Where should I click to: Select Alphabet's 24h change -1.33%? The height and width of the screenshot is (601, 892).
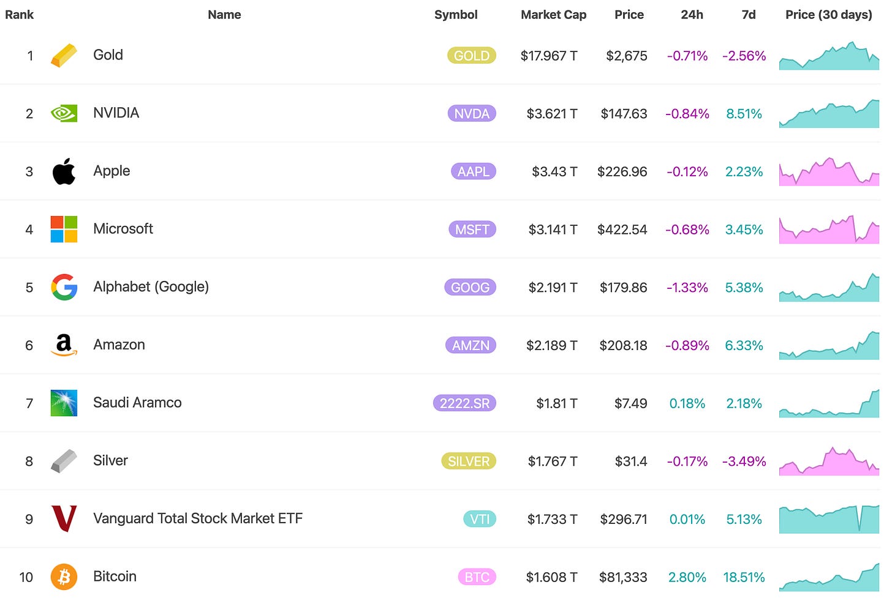coord(687,288)
